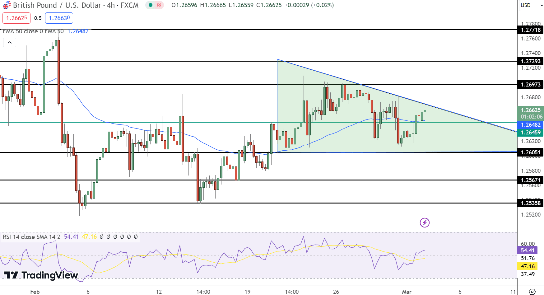This screenshot has width=544, height=295.
Task: Click the 1.27600 price scale tick
Action: point(531,39)
